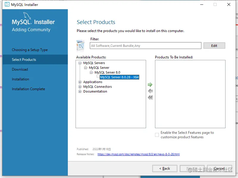238x178 pixels.
Task: Select the Documentation tree label
Action: (95, 91)
